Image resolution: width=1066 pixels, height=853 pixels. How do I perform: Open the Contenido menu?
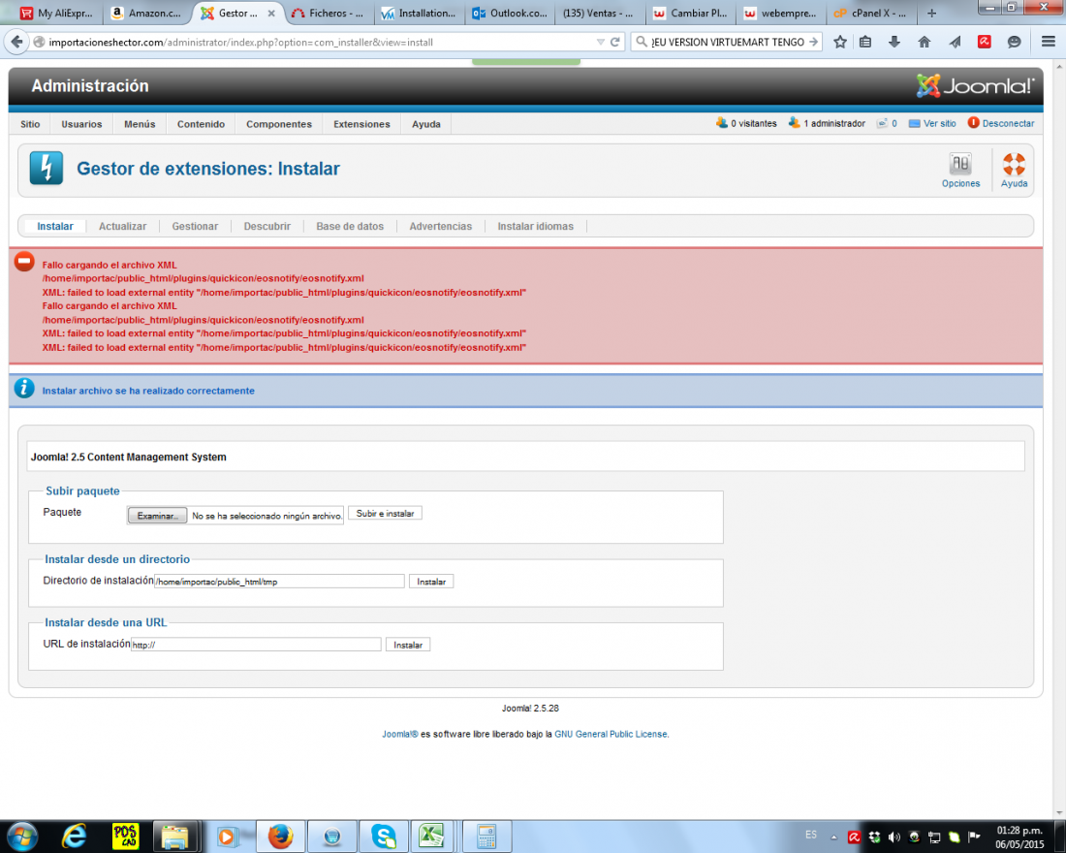pyautogui.click(x=201, y=124)
